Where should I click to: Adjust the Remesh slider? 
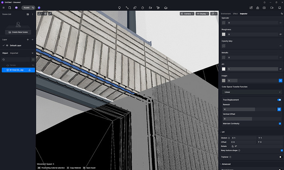[x=249, y=109]
